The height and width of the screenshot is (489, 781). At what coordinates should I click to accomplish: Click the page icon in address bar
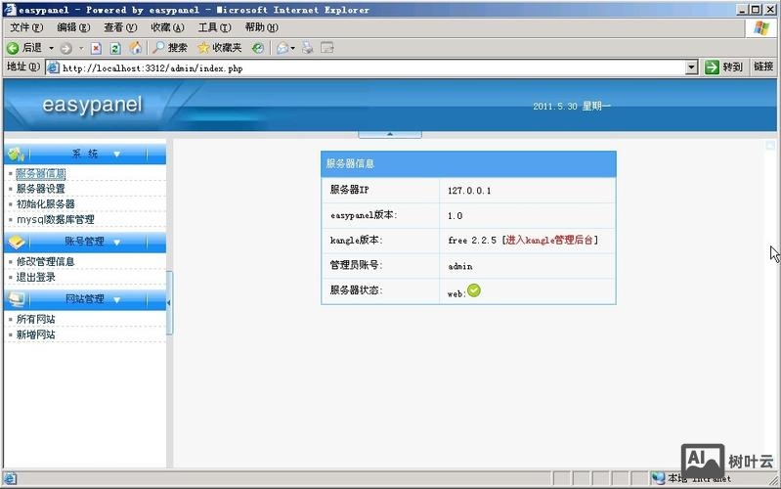click(x=53, y=67)
